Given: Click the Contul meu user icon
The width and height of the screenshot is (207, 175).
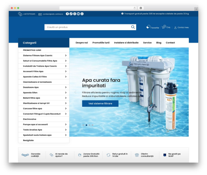Looking at the screenshot, I should (176, 28).
